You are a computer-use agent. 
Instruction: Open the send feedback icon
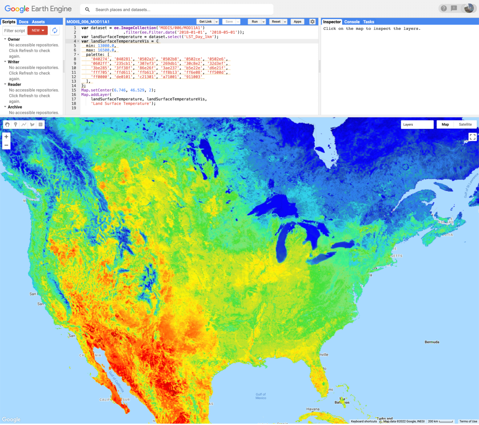point(454,9)
